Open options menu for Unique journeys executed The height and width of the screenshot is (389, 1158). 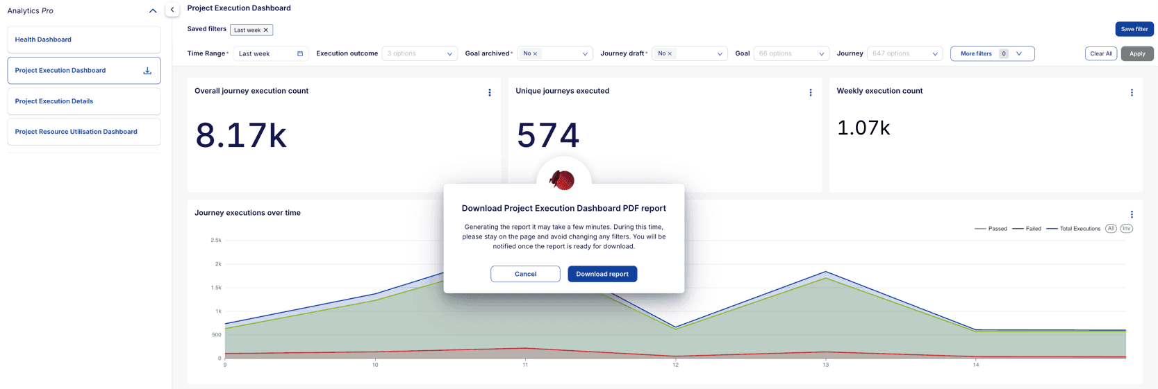coord(810,92)
